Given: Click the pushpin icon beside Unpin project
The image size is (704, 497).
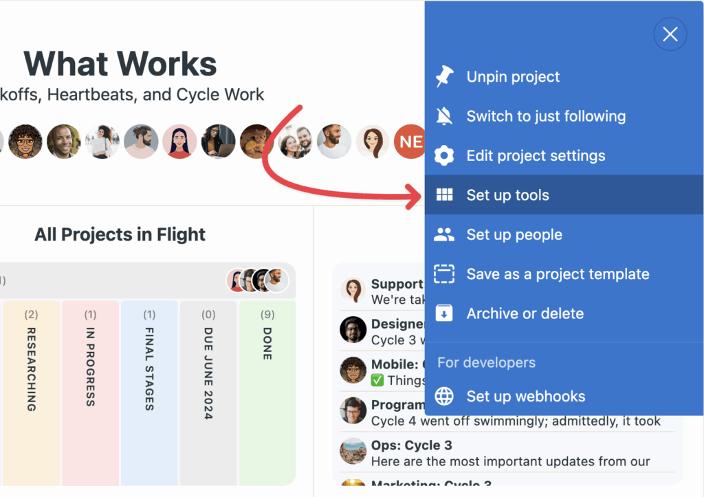Looking at the screenshot, I should (x=445, y=77).
